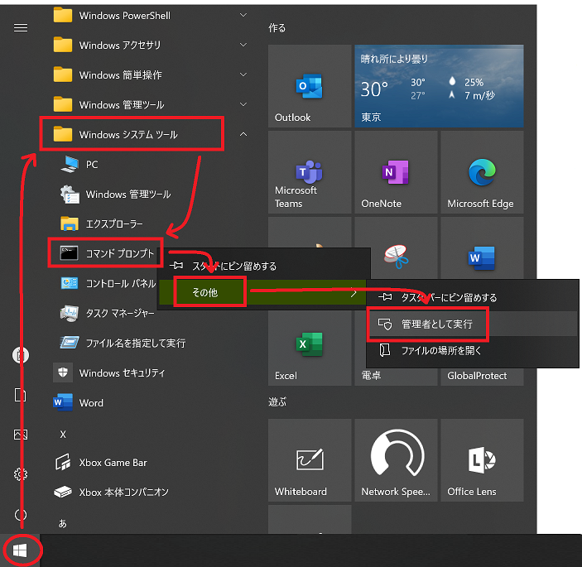The image size is (582, 567).
Task: Click the 作る group header
Action: [277, 28]
